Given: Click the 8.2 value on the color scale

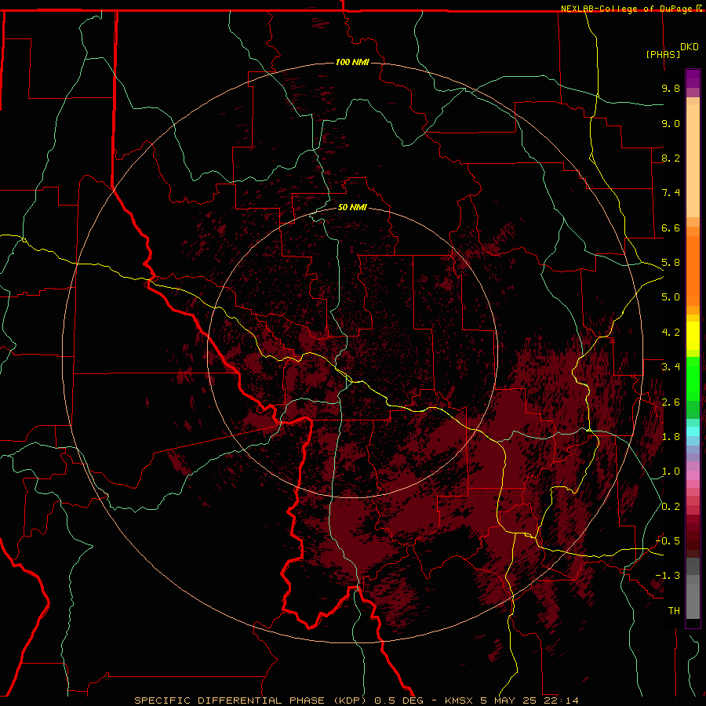Looking at the screenshot, I should [671, 158].
